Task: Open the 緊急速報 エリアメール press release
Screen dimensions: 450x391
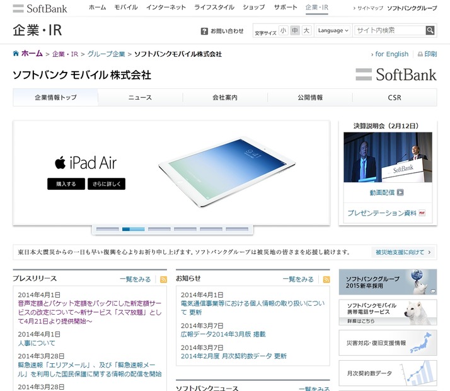Action: point(89,370)
